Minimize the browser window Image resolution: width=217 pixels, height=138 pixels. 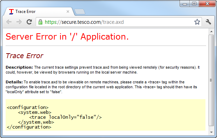[x=185, y=4]
